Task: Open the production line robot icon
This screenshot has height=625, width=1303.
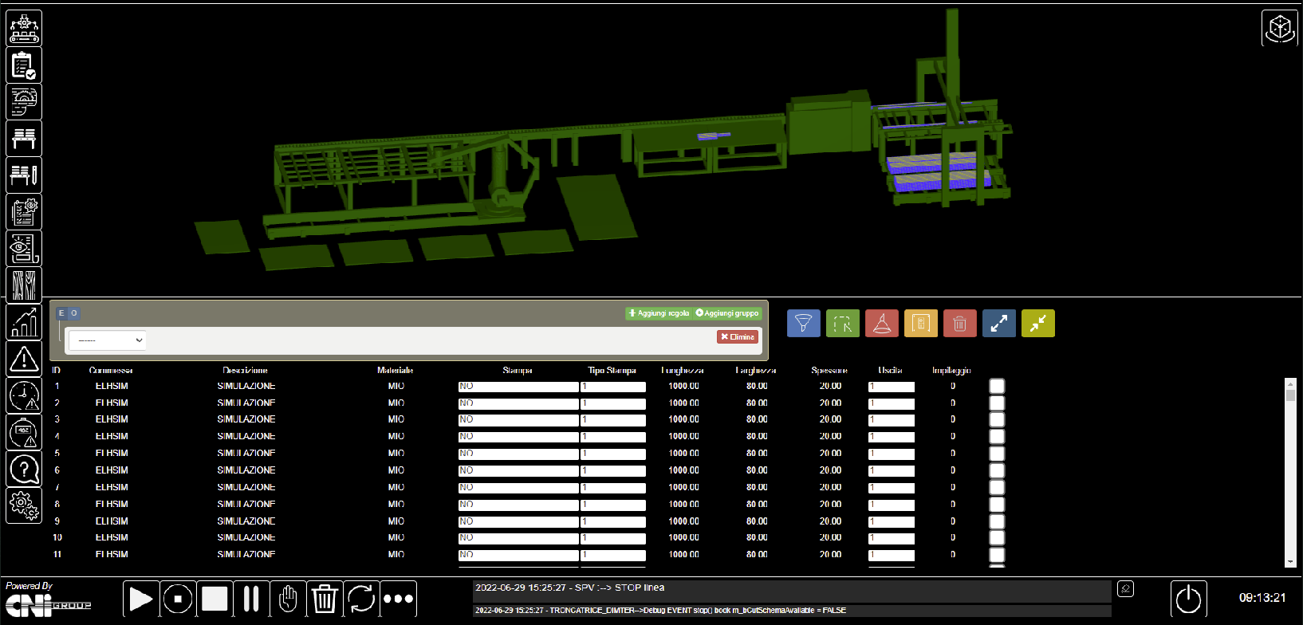Action: 24,29
